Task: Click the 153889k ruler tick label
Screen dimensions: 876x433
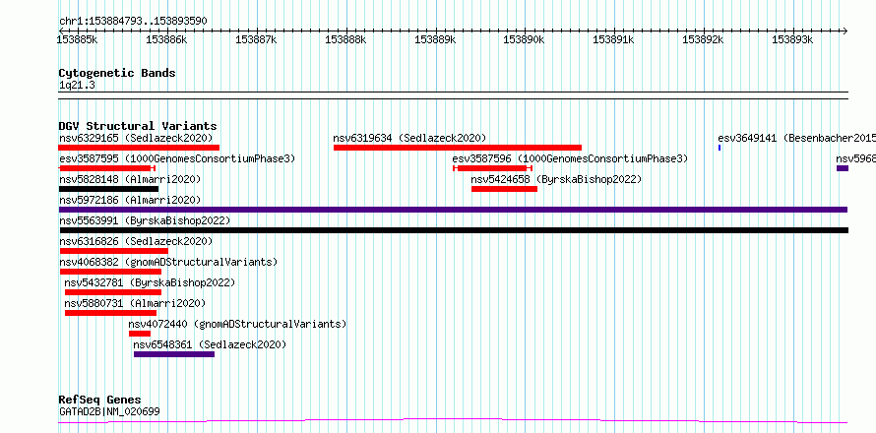Action: 435,39
